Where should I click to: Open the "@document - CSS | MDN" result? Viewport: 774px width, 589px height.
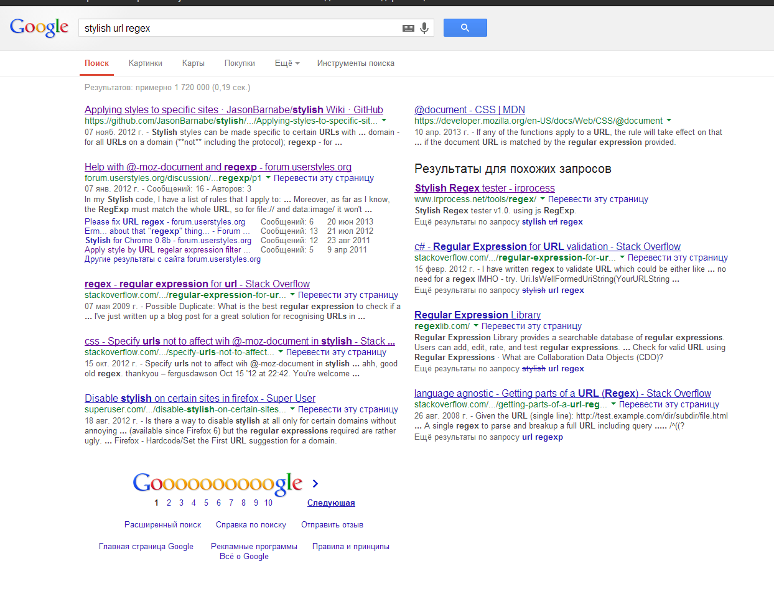470,109
